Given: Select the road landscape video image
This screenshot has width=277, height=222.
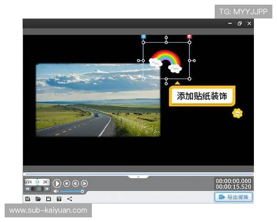Looking at the screenshot, I should (x=98, y=100).
